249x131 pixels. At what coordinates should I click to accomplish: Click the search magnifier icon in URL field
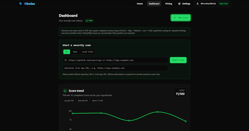[66, 60]
